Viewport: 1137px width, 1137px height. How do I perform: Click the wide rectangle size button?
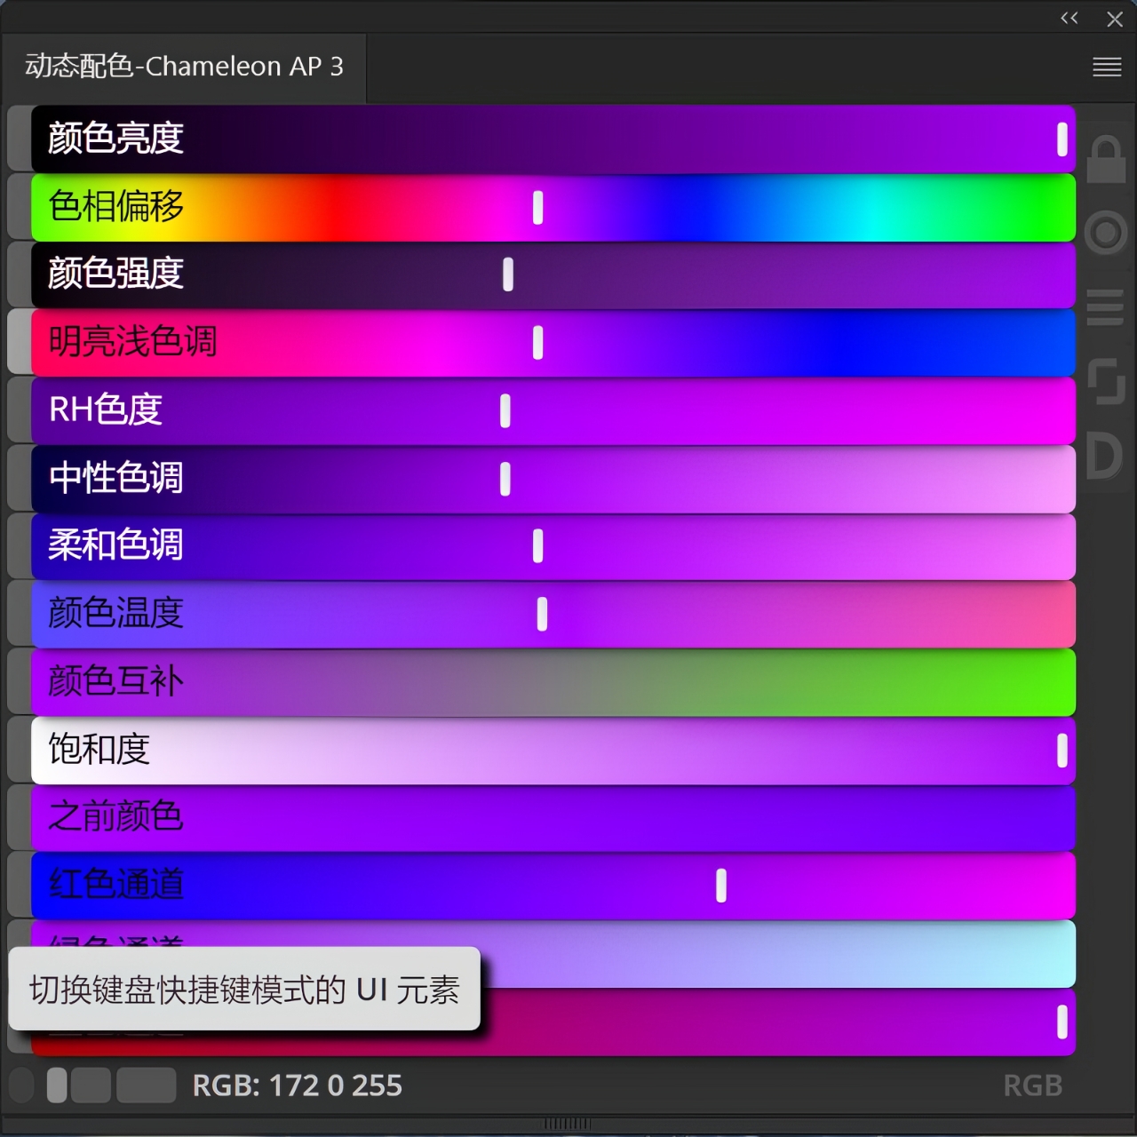147,1085
